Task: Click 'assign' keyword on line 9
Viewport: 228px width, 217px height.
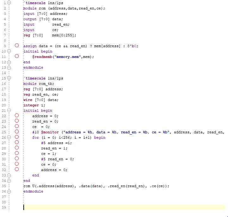Action: pos(30,46)
